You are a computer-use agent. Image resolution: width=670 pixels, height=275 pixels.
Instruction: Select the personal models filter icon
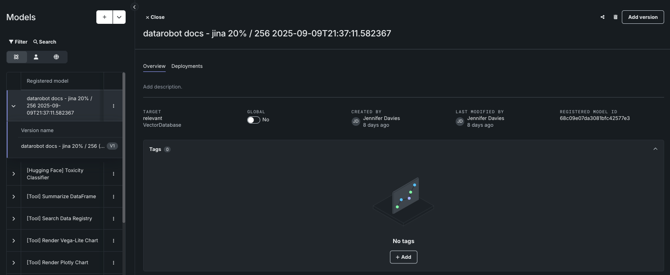coord(36,57)
